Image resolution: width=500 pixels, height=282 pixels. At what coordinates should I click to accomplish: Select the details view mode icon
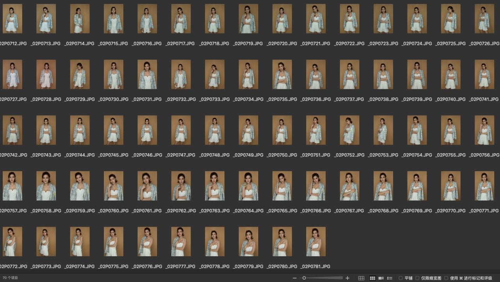(x=381, y=278)
